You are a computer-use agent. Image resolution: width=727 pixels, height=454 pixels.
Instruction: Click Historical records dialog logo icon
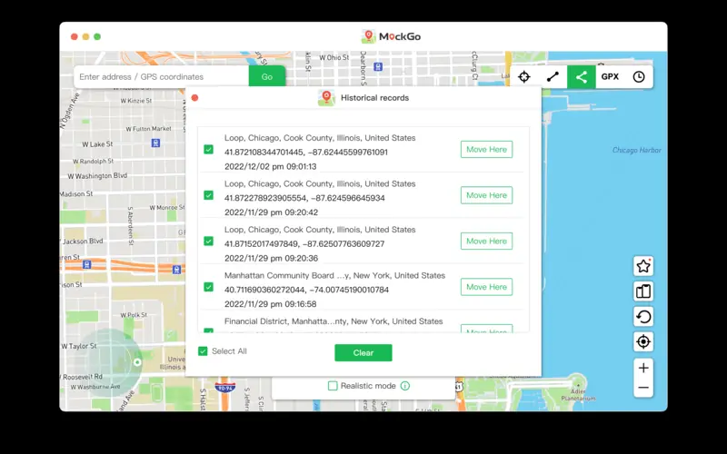coord(326,98)
